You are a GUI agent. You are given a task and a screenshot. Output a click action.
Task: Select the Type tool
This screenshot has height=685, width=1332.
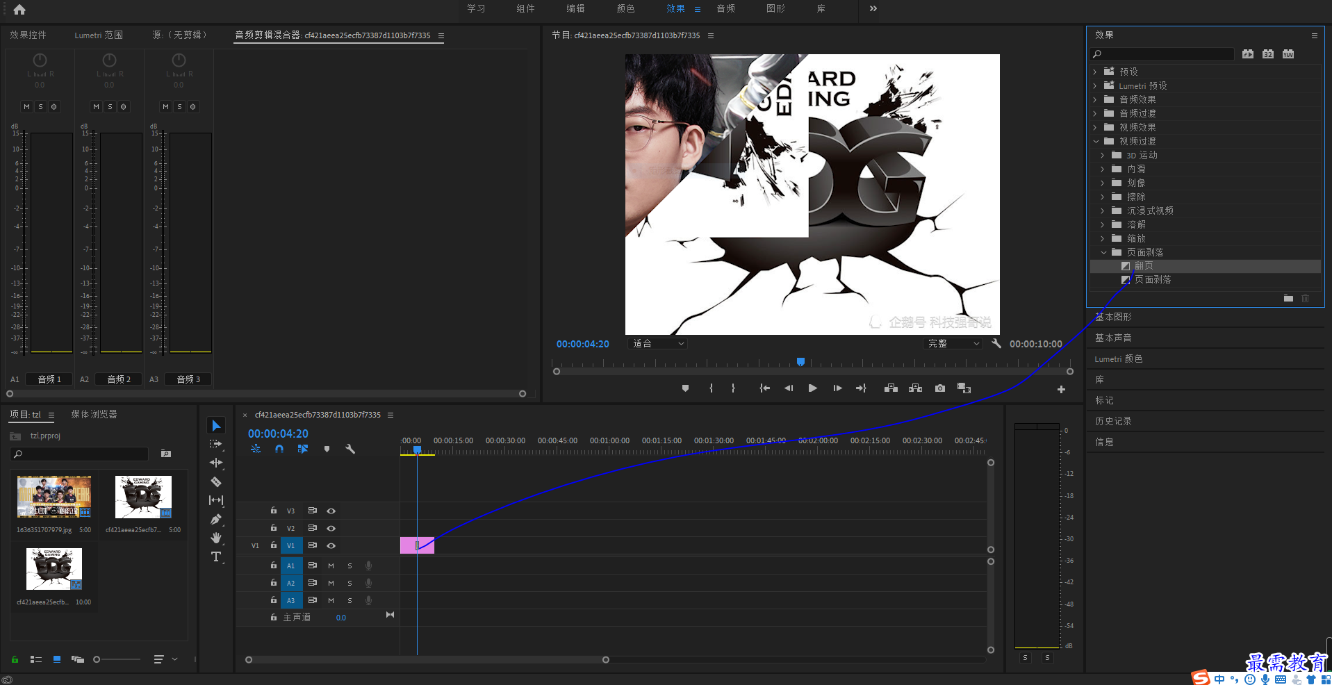(216, 556)
